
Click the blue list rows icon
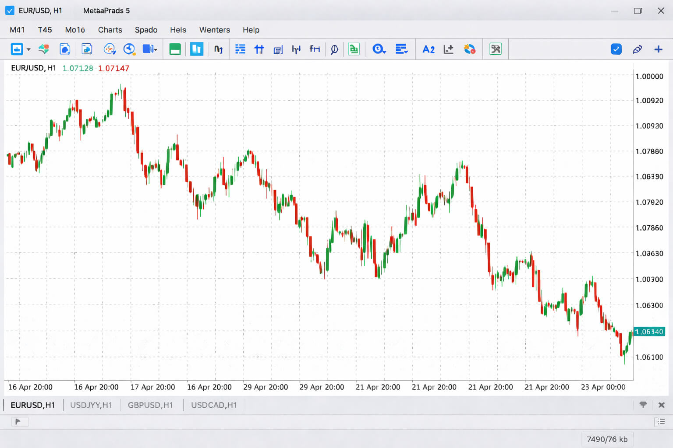[x=240, y=49]
